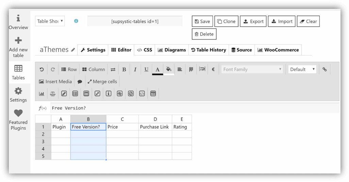349x182 pixels.
Task: Select the cell containing Plugin
Action: [61, 127]
